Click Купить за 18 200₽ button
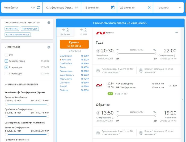Image resolution: width=186 pixels, height=142 pixels. click(x=74, y=44)
